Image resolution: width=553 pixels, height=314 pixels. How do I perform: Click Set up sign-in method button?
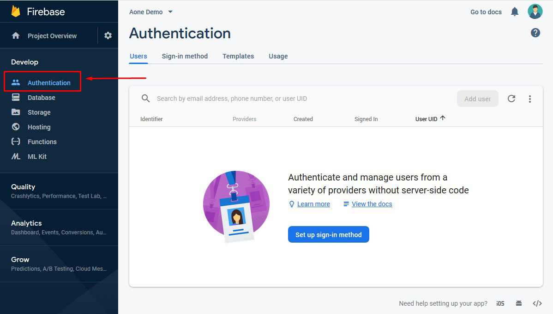(x=328, y=234)
